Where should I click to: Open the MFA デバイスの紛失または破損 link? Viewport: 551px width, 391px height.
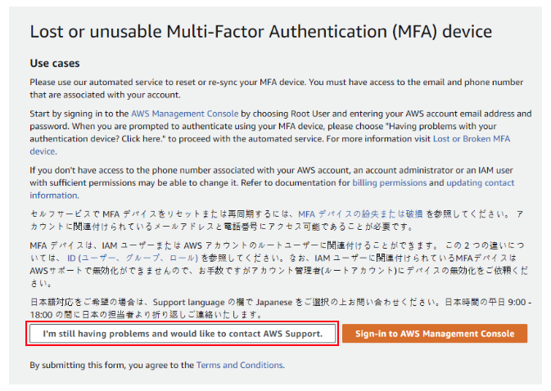[x=360, y=214]
